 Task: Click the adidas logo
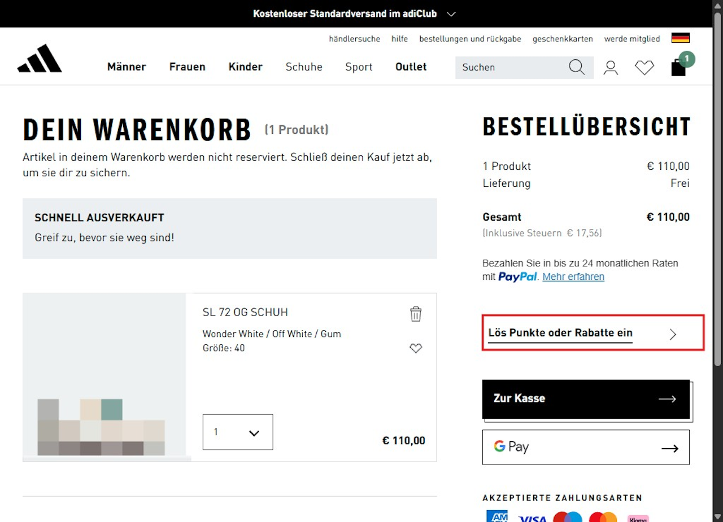(40, 59)
